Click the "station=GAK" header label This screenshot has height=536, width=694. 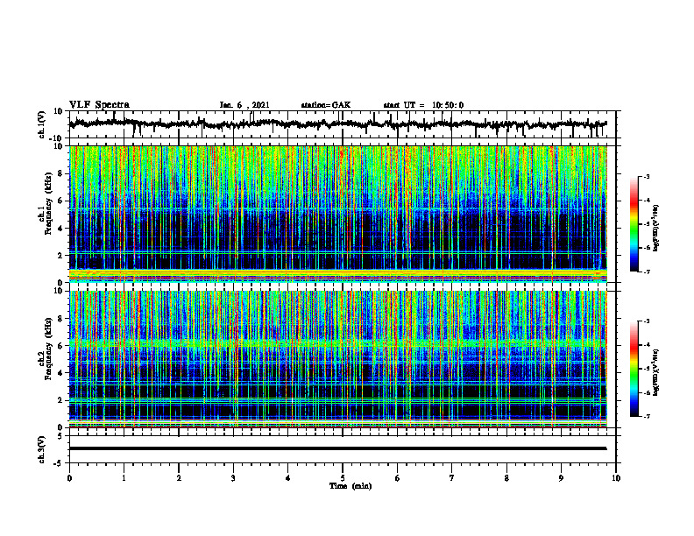[326, 105]
